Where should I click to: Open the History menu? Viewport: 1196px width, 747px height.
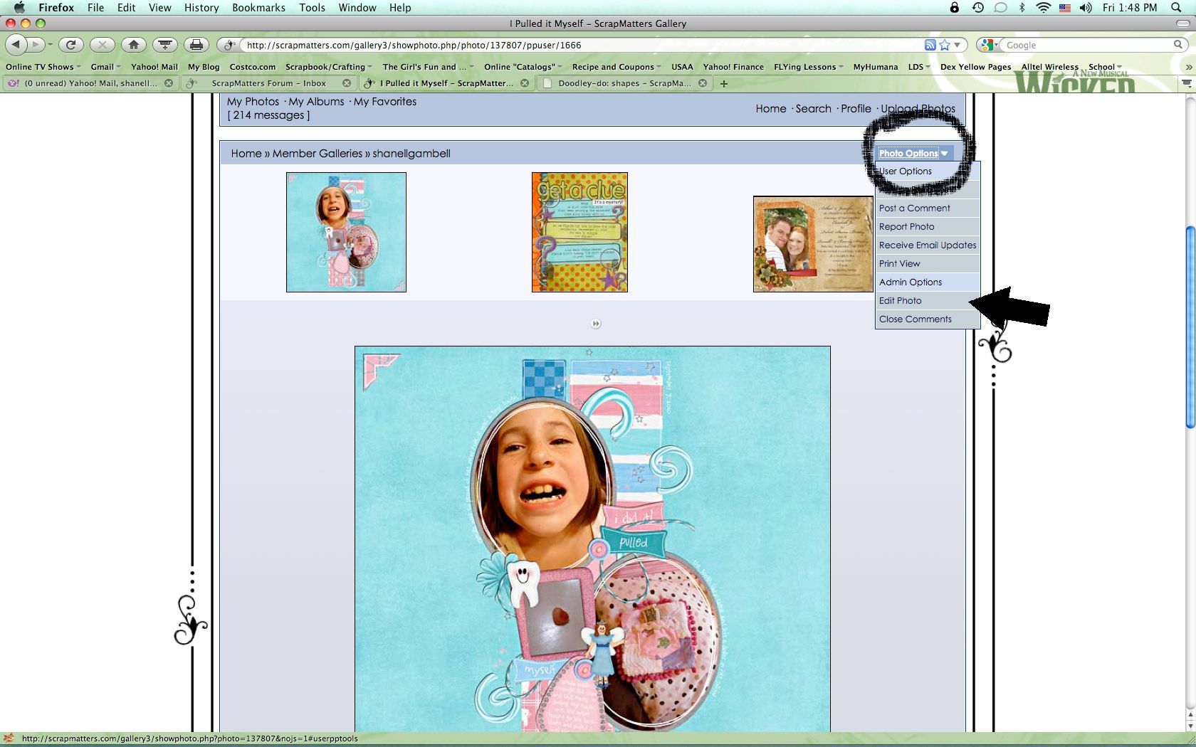tap(201, 7)
